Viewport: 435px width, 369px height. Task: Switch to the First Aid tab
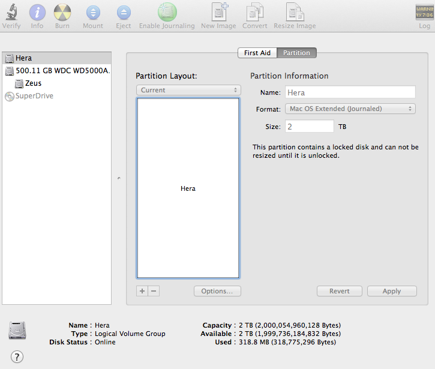click(x=257, y=53)
